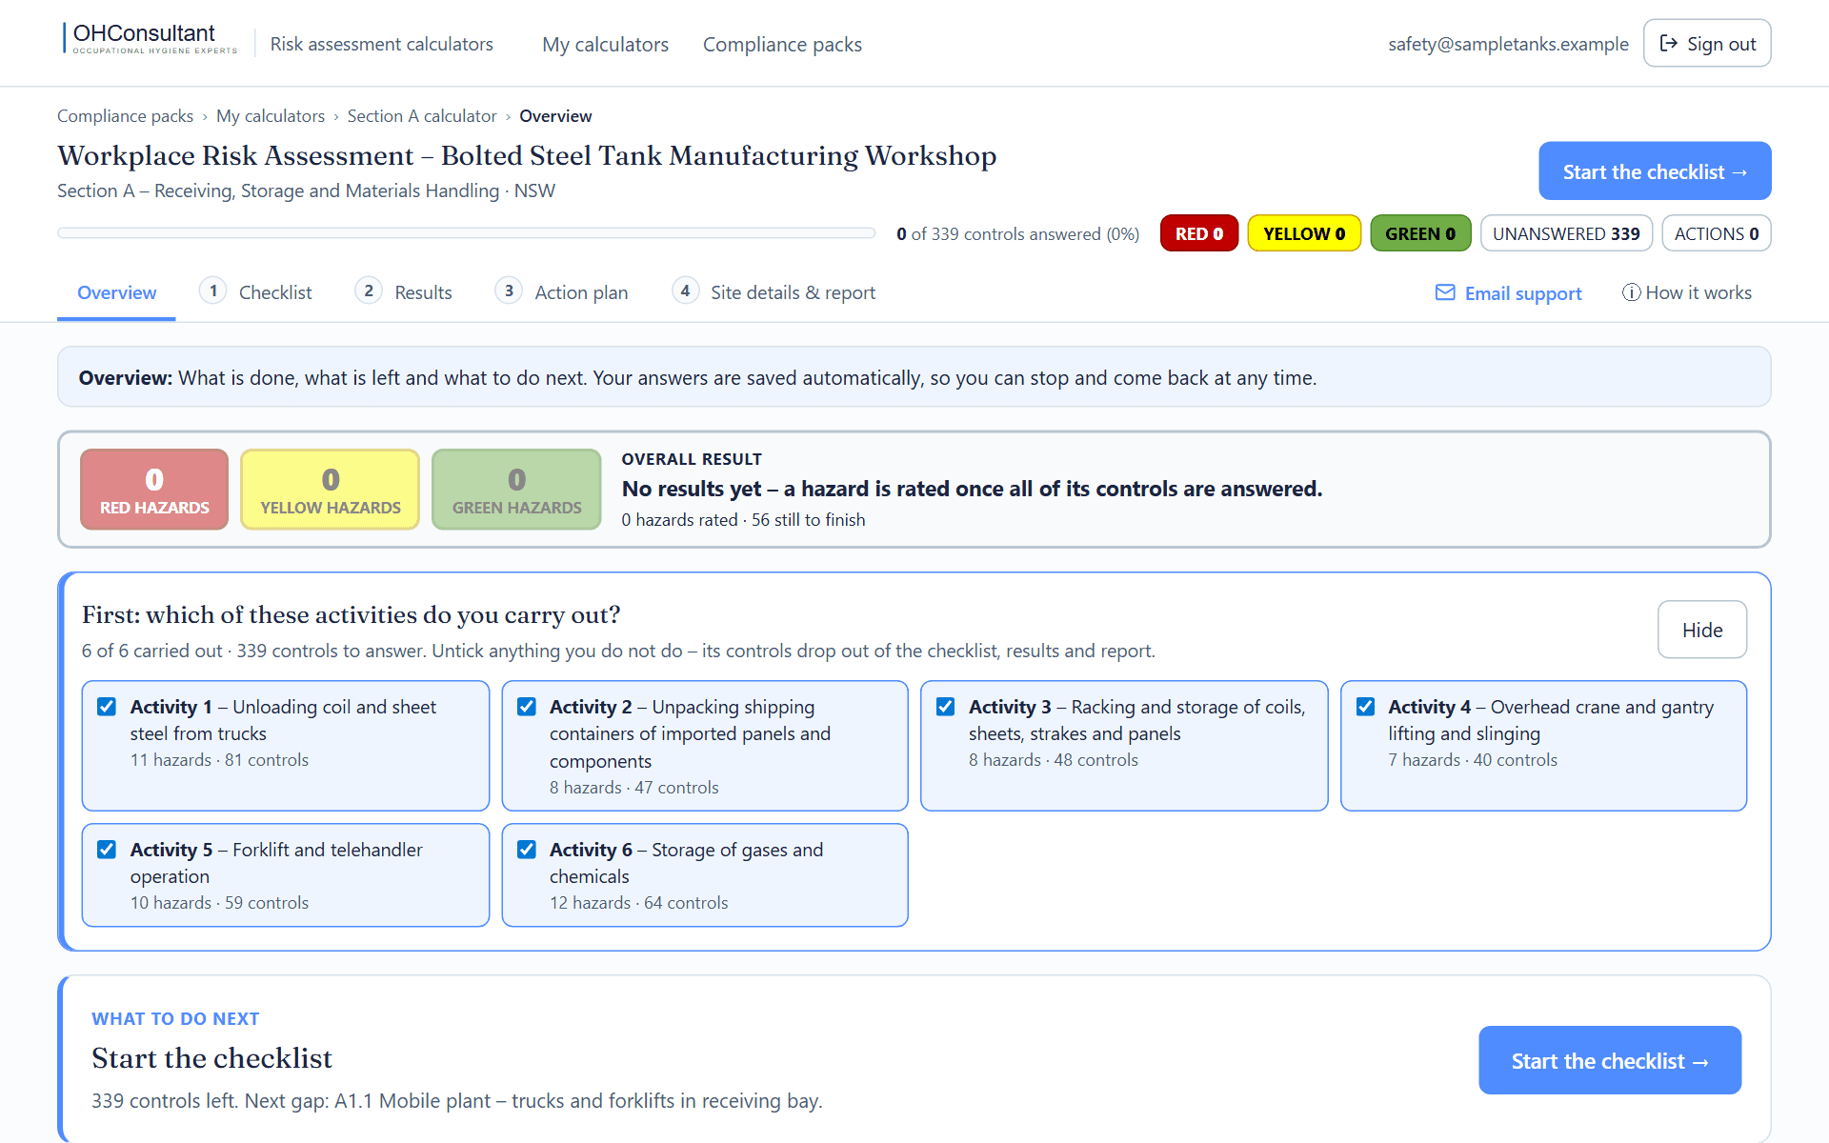Click the UNANSWERED 339 badge
Image resolution: width=1829 pixels, height=1143 pixels.
click(1566, 233)
